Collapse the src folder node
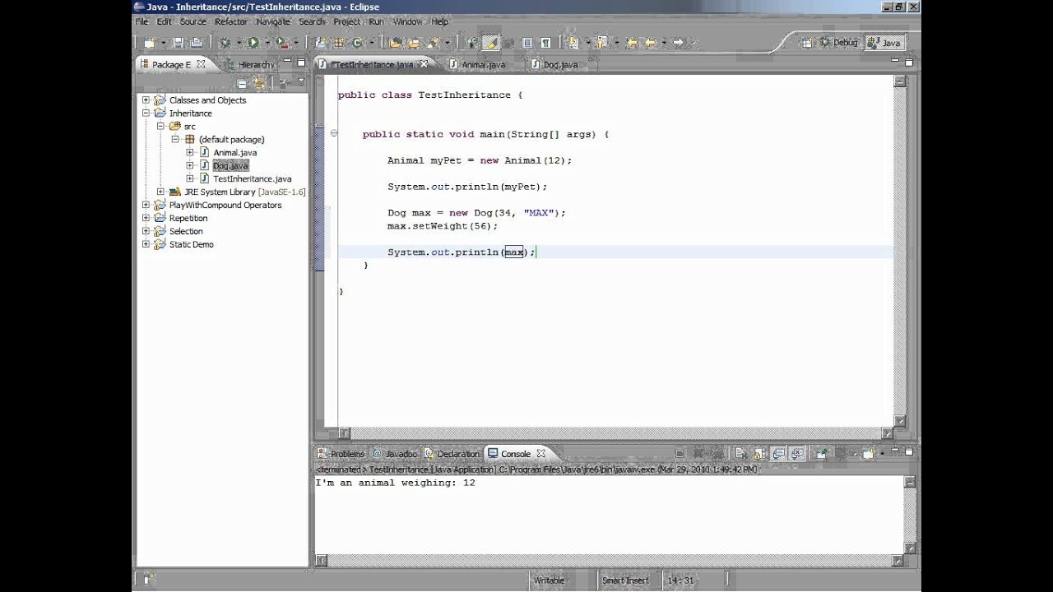Image resolution: width=1053 pixels, height=592 pixels. point(160,127)
